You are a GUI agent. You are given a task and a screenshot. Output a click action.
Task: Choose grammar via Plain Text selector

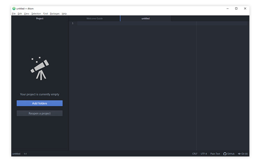coord(215,154)
